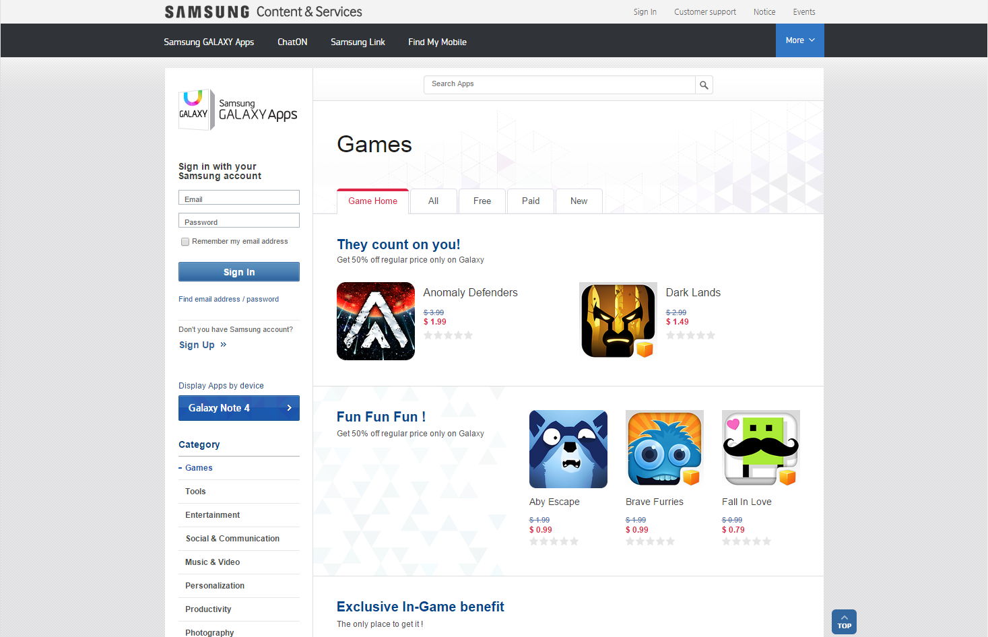Open ChatON in navigation bar

292,42
